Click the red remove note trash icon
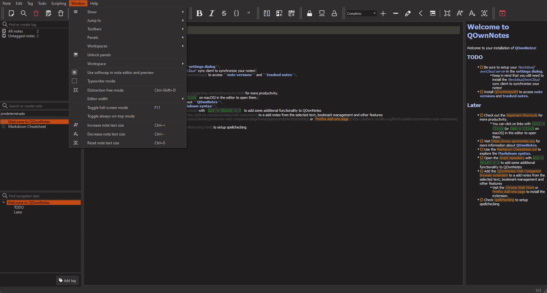The height and width of the screenshot is (293, 547). pyautogui.click(x=36, y=13)
